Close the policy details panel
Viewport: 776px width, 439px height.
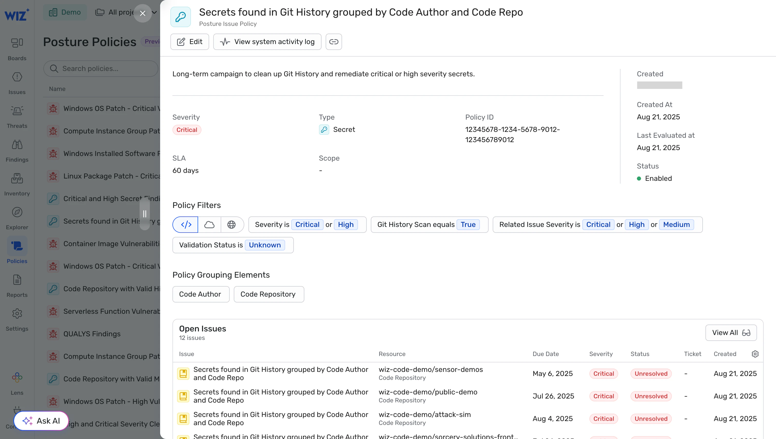(x=143, y=13)
